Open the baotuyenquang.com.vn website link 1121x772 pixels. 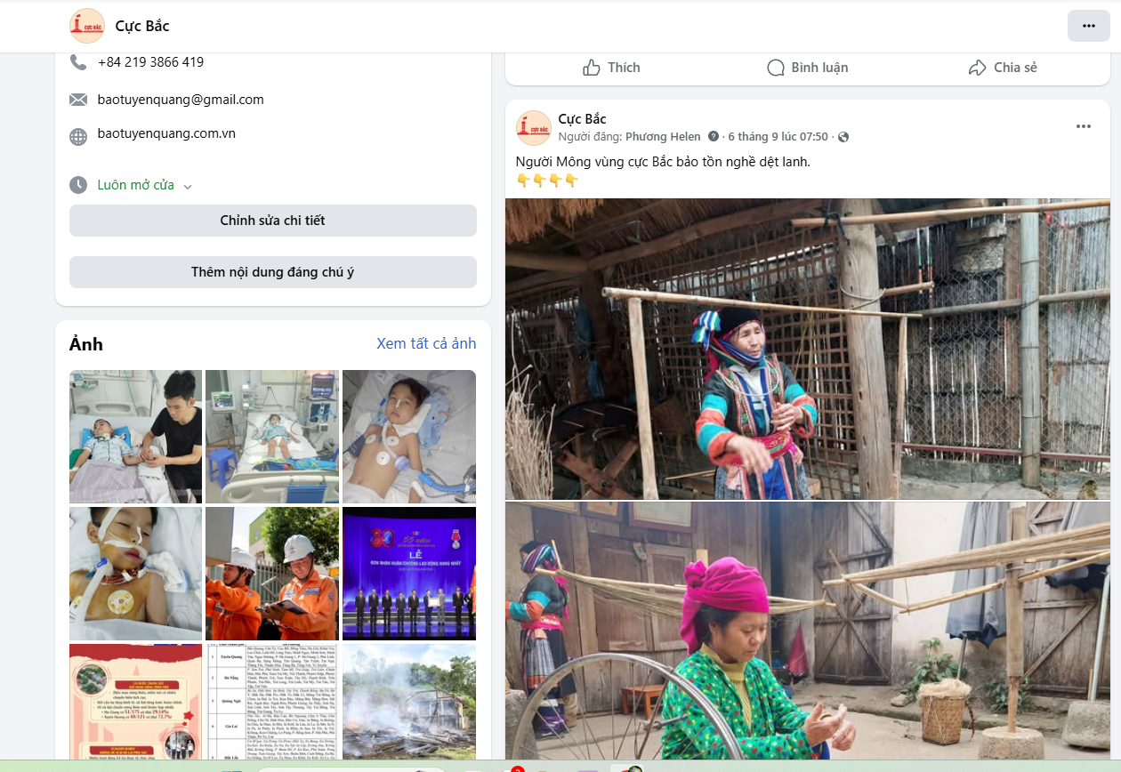(x=166, y=133)
